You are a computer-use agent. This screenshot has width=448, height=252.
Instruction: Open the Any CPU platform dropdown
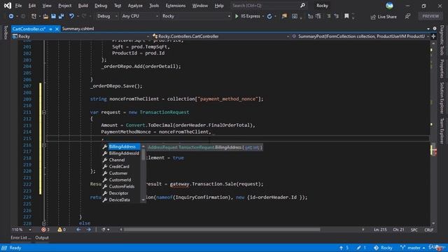140,16
